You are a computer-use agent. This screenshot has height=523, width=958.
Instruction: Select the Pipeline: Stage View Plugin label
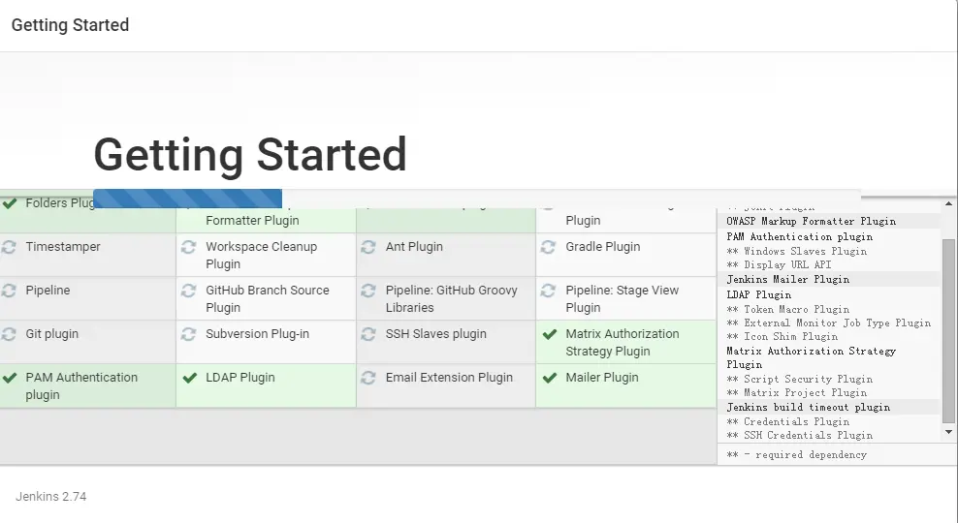point(622,299)
